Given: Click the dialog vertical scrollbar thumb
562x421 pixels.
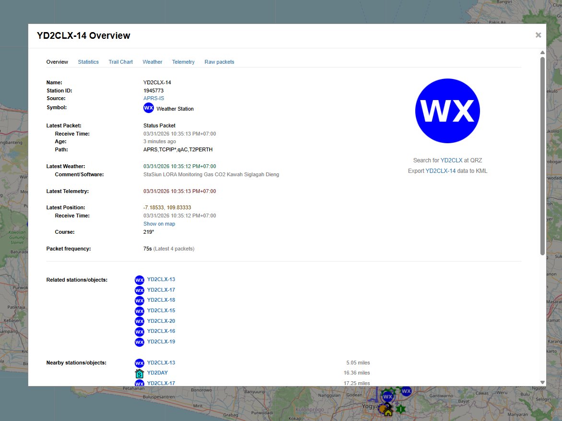Looking at the screenshot, I should 543,156.
